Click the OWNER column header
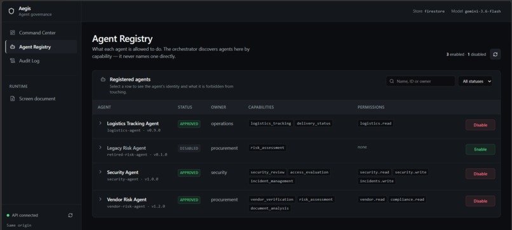The height and width of the screenshot is (230, 512). pos(219,107)
